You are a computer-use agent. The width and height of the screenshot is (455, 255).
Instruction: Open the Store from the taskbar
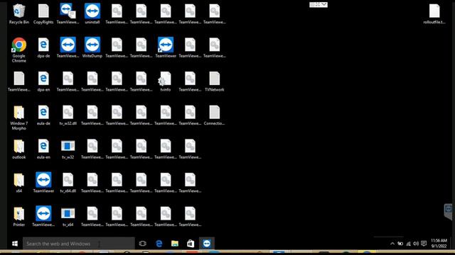click(191, 244)
